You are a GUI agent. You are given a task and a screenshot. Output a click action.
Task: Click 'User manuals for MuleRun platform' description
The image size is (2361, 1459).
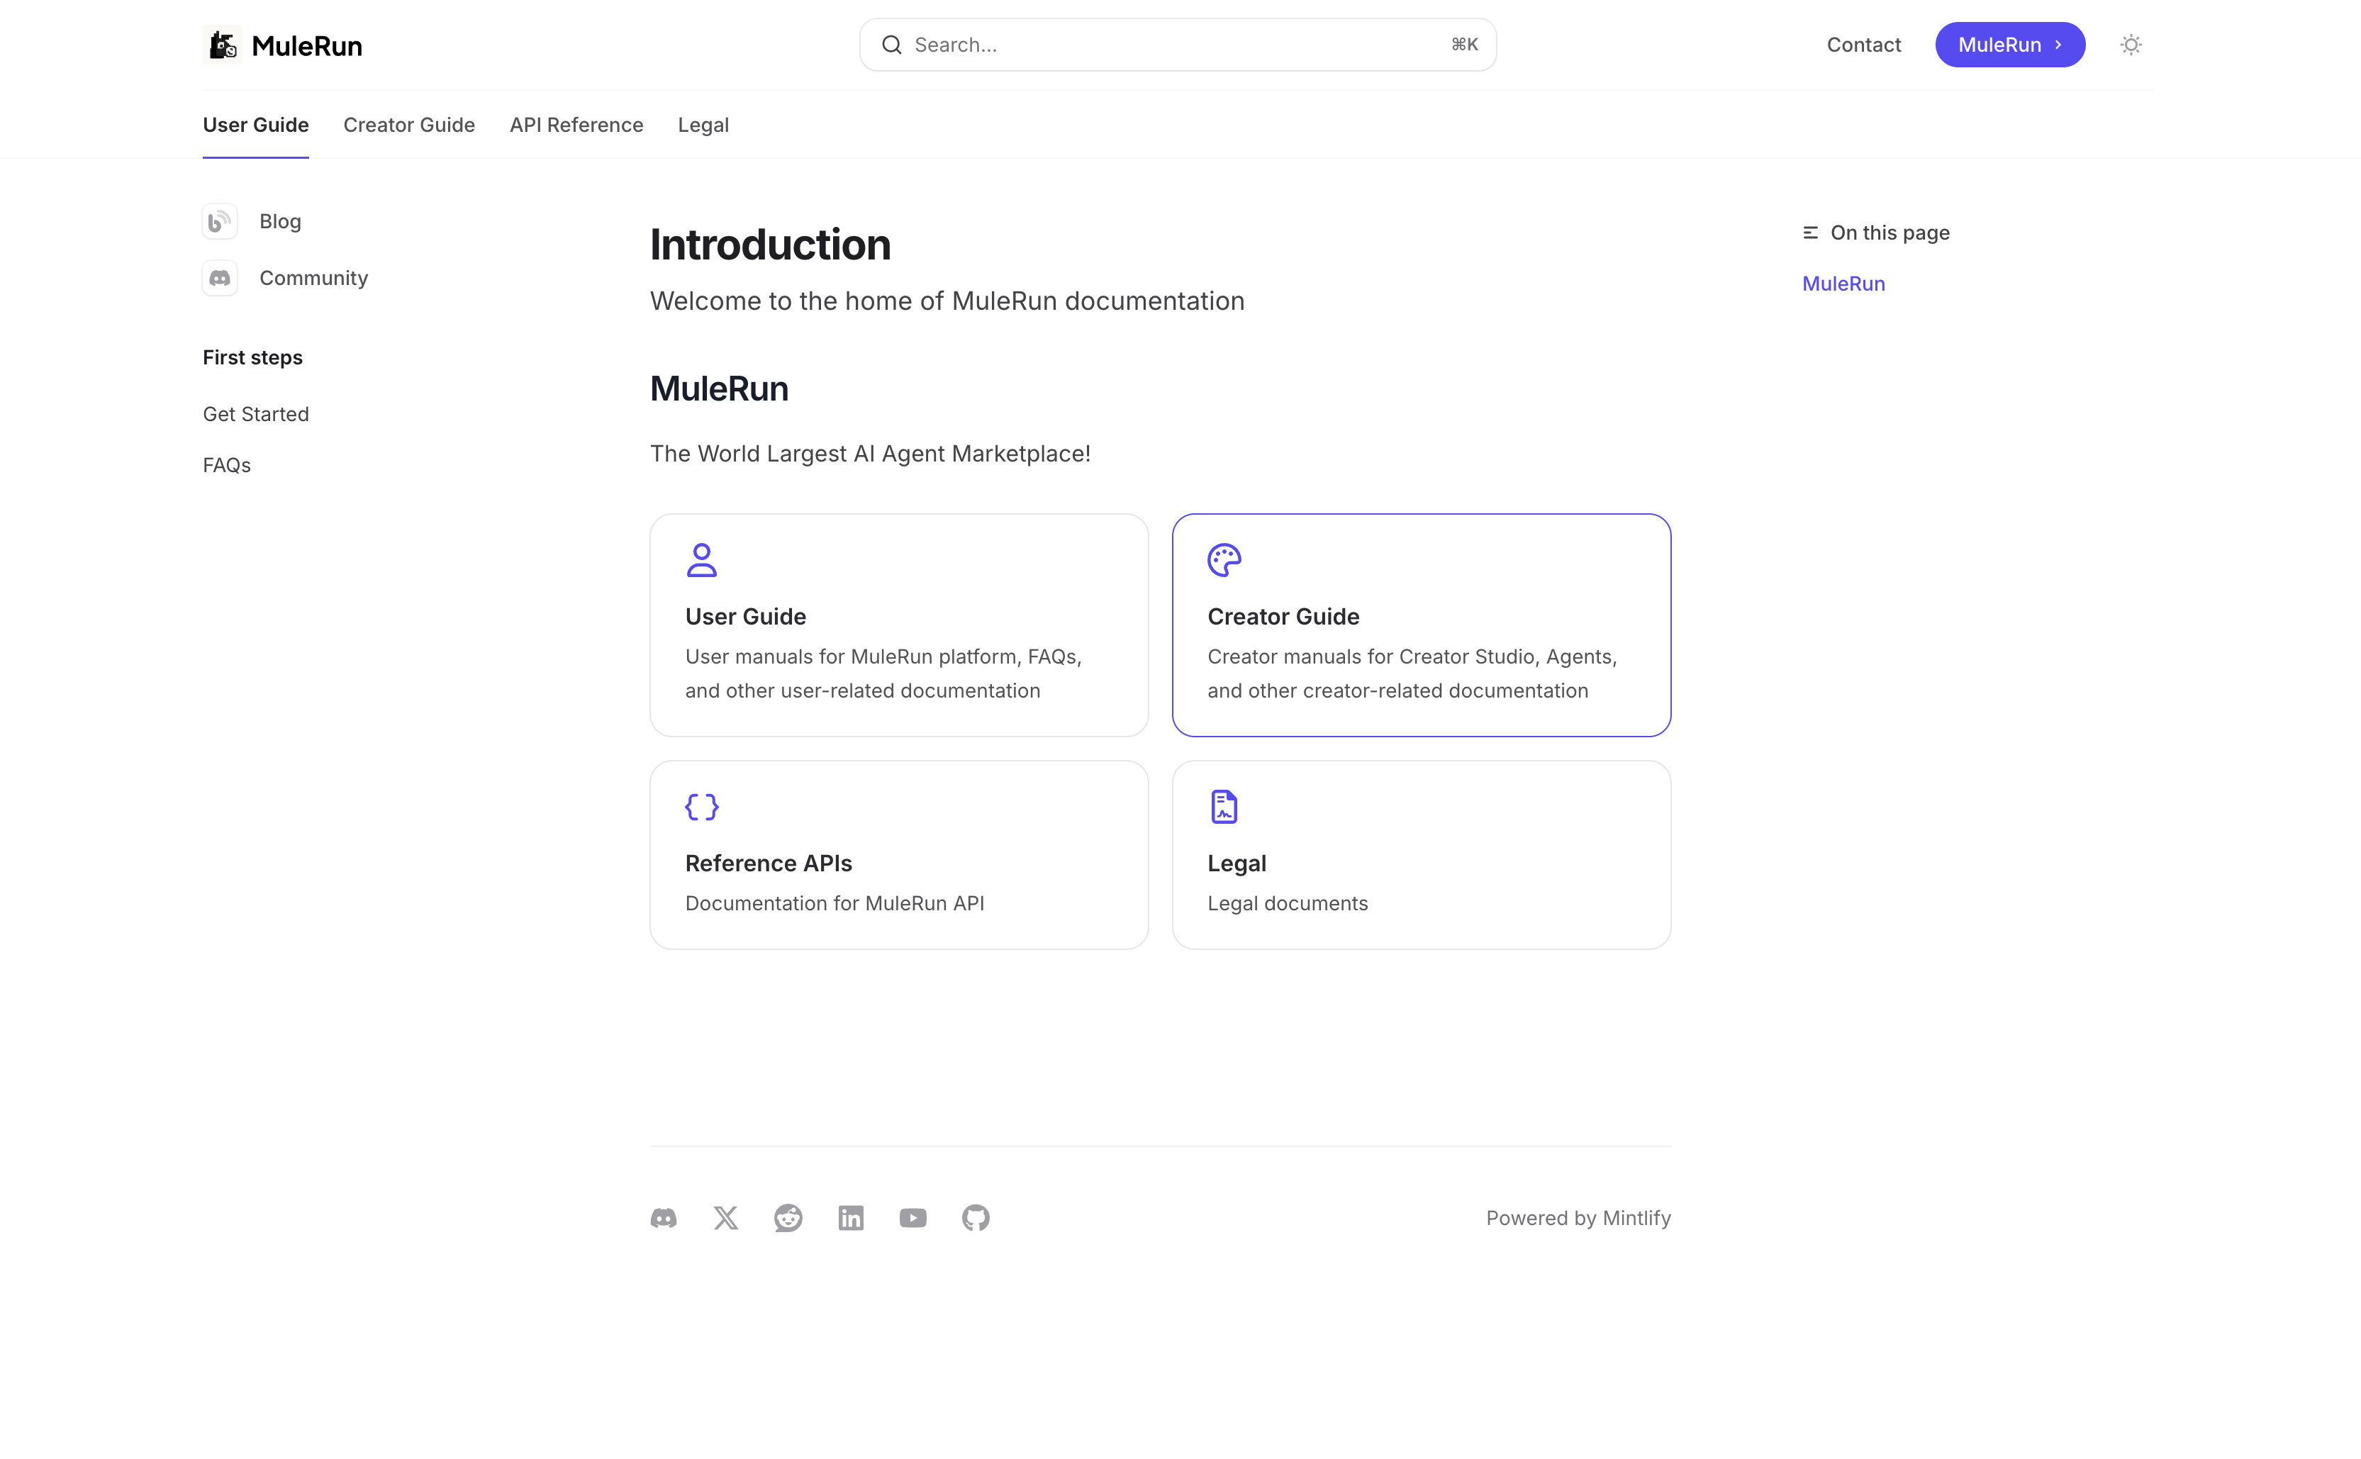pyautogui.click(x=883, y=673)
